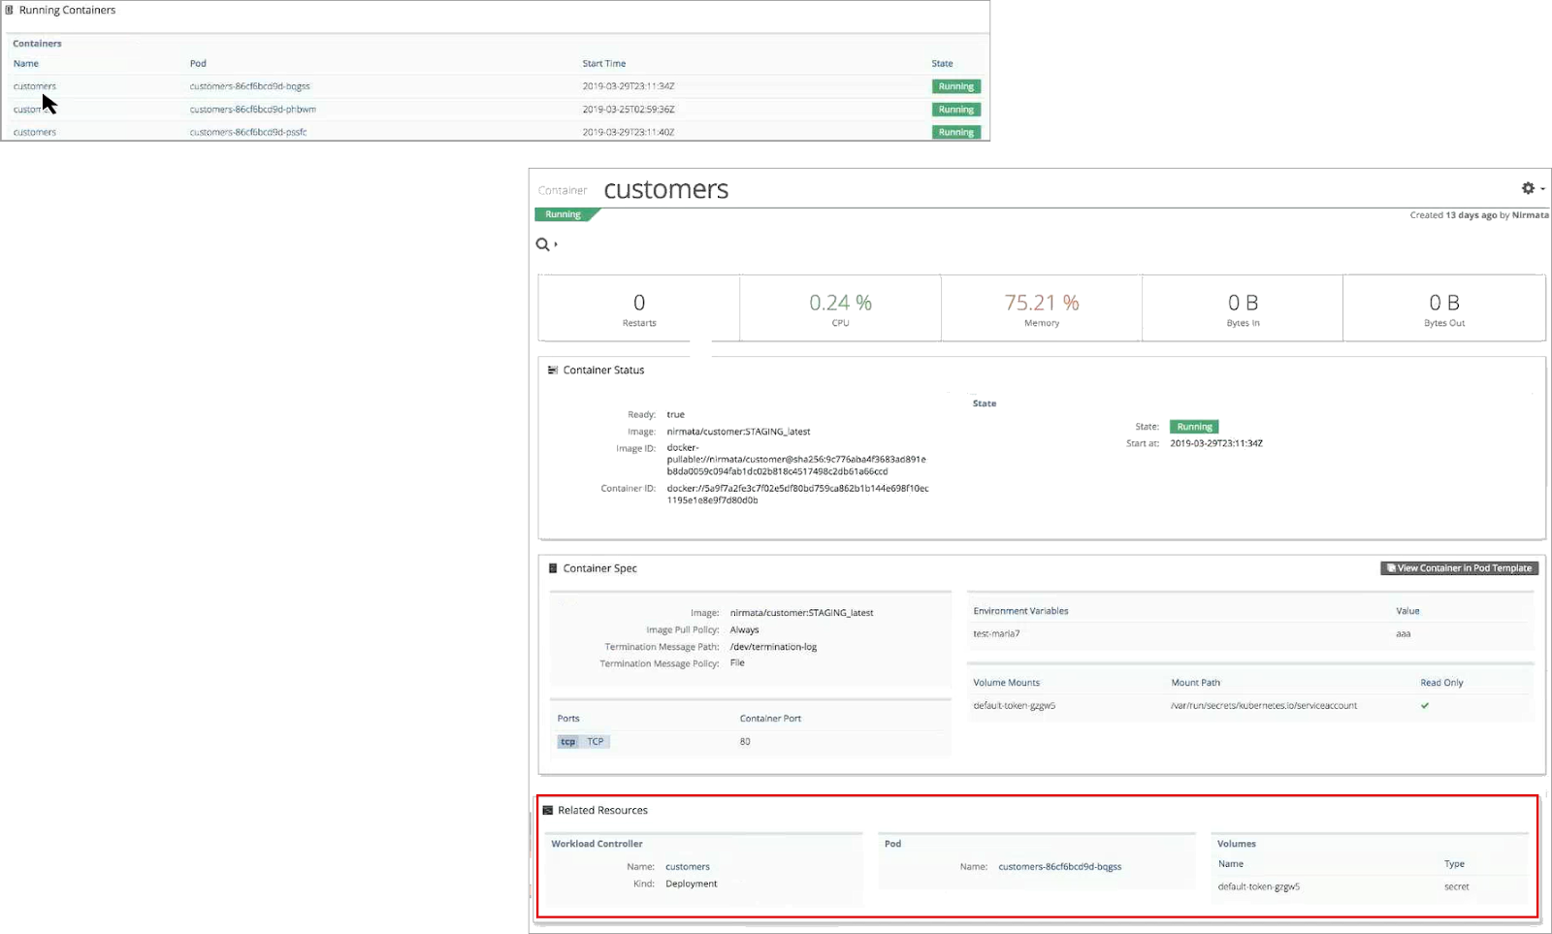Sort containers by State column header

943,64
